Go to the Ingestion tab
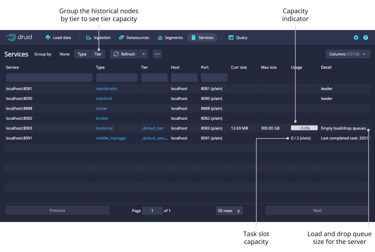Image resolution: width=375 pixels, height=252 pixels. point(98,37)
